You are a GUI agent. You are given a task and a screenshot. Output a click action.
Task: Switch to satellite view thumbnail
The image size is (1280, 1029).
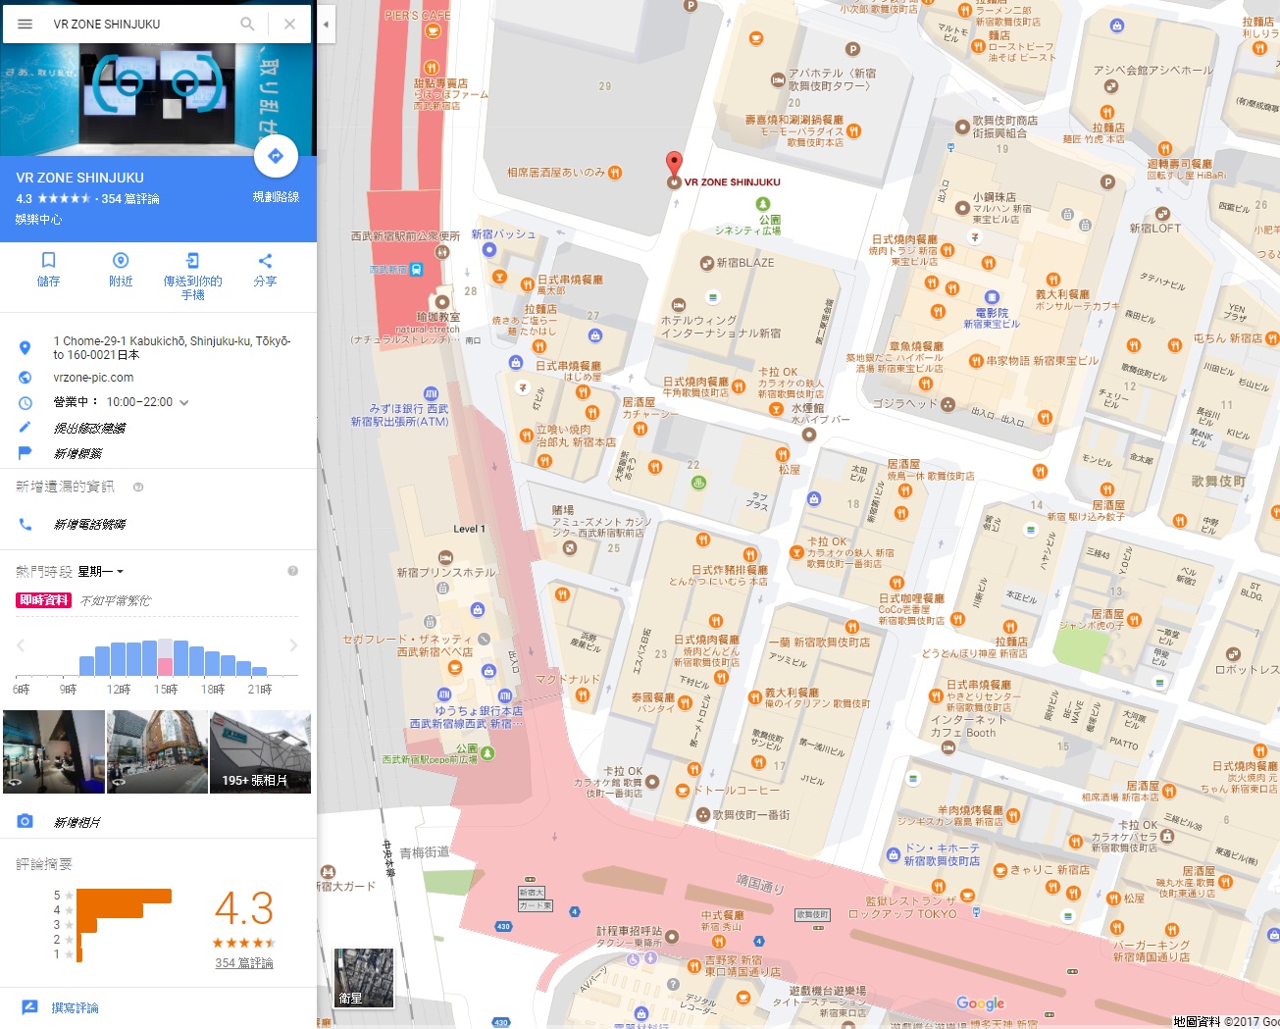(364, 978)
